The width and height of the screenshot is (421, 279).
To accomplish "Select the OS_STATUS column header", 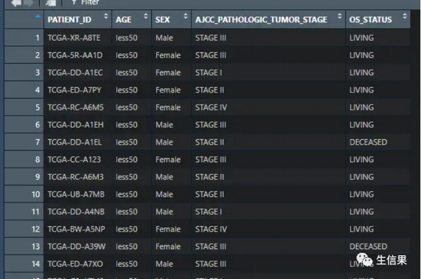I will click(x=371, y=19).
